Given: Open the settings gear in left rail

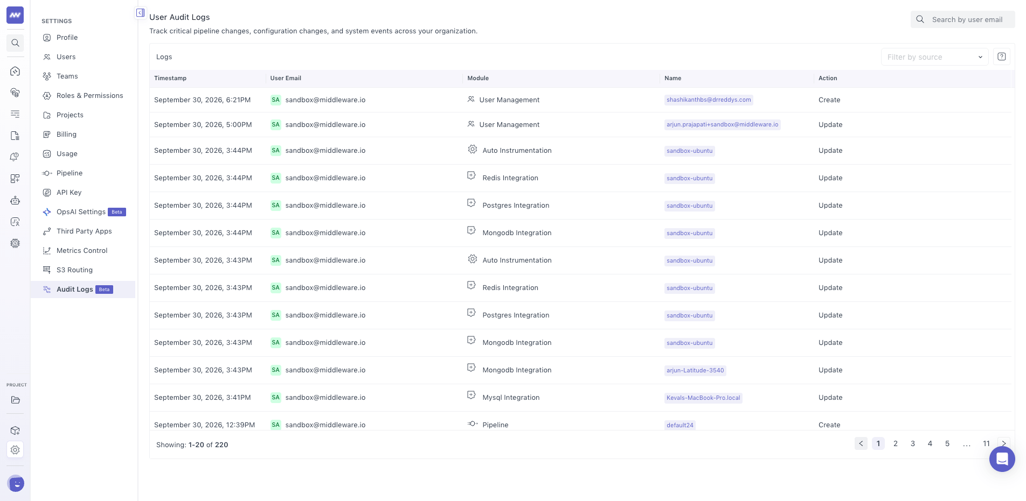Looking at the screenshot, I should pos(15,450).
